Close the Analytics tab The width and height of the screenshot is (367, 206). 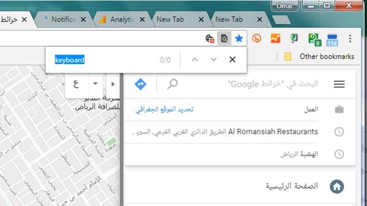142,19
